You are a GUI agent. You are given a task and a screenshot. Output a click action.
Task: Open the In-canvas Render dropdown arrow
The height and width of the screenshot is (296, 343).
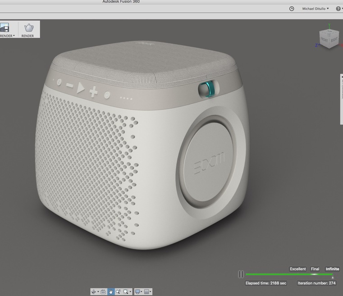[14, 36]
